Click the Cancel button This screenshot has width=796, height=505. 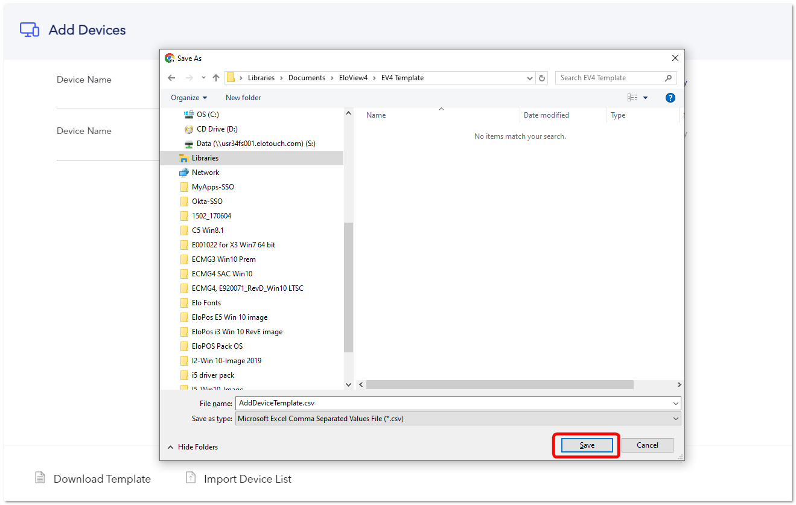tap(647, 445)
